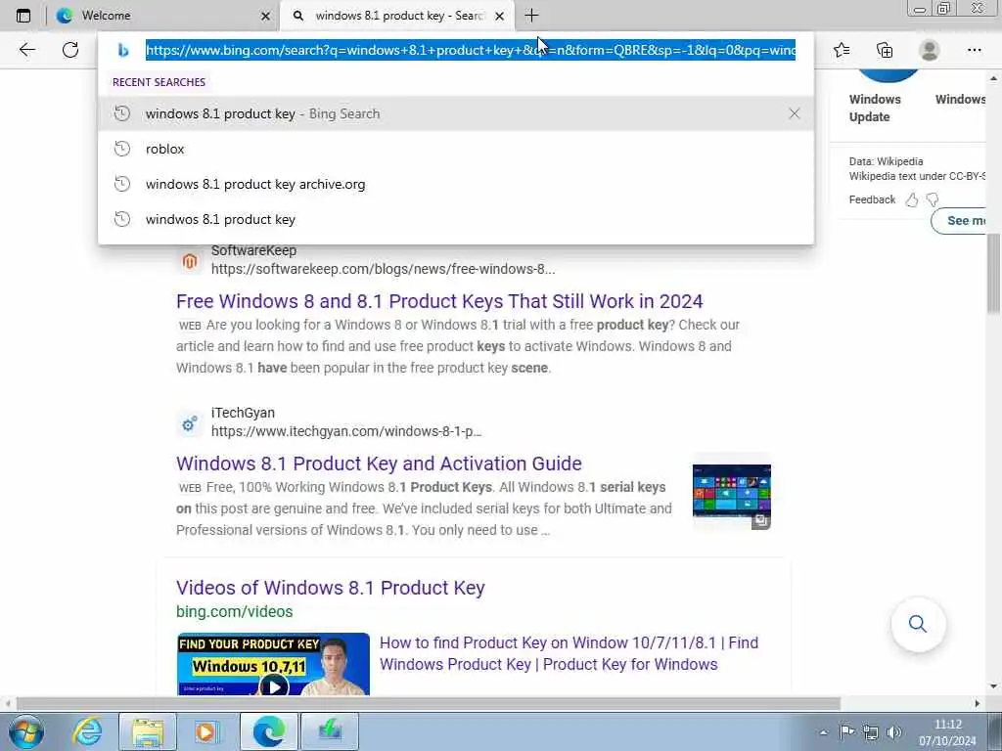Select recent search 'roblox'
Viewport: 1002px width, 751px height.
(x=456, y=149)
